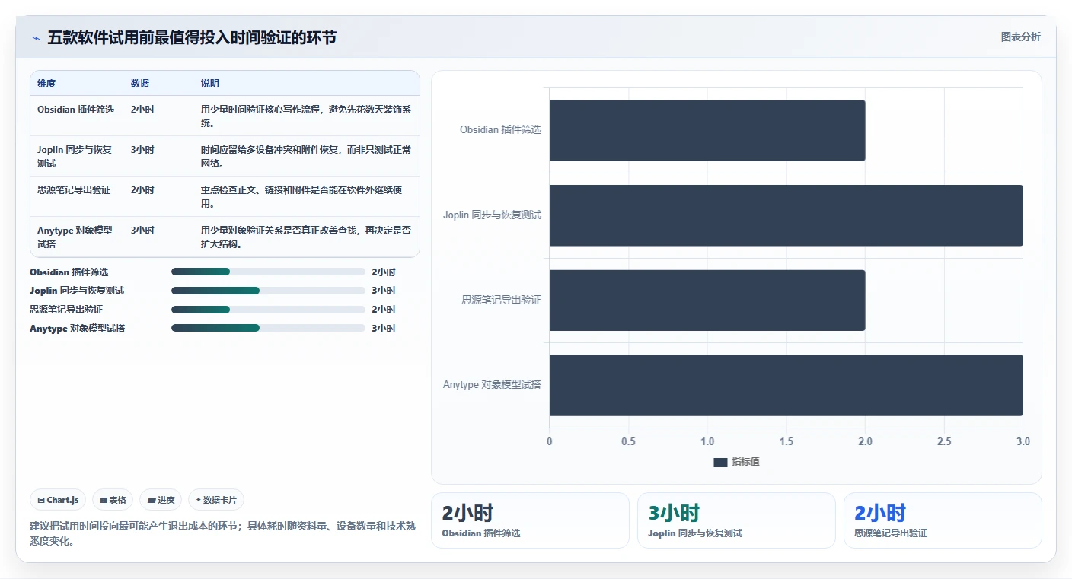Viewport: 1072px width, 579px height.
Task: Click the 说明 column header
Action: [210, 84]
